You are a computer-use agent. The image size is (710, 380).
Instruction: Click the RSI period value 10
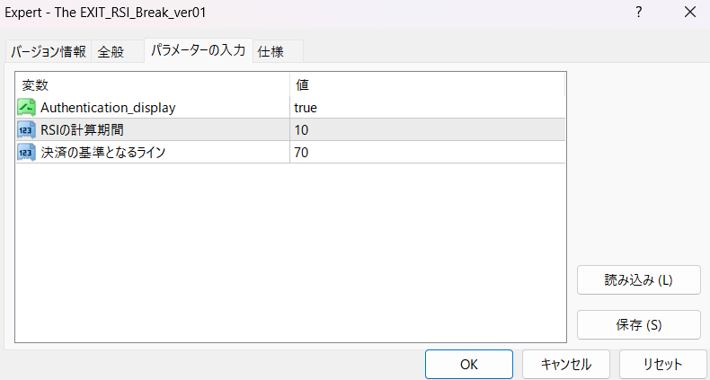tap(427, 130)
